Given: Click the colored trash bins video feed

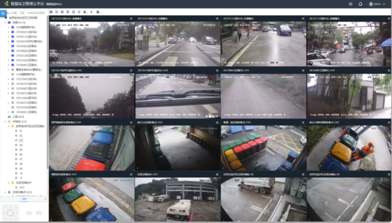Looking at the screenshot, I should (x=263, y=148).
